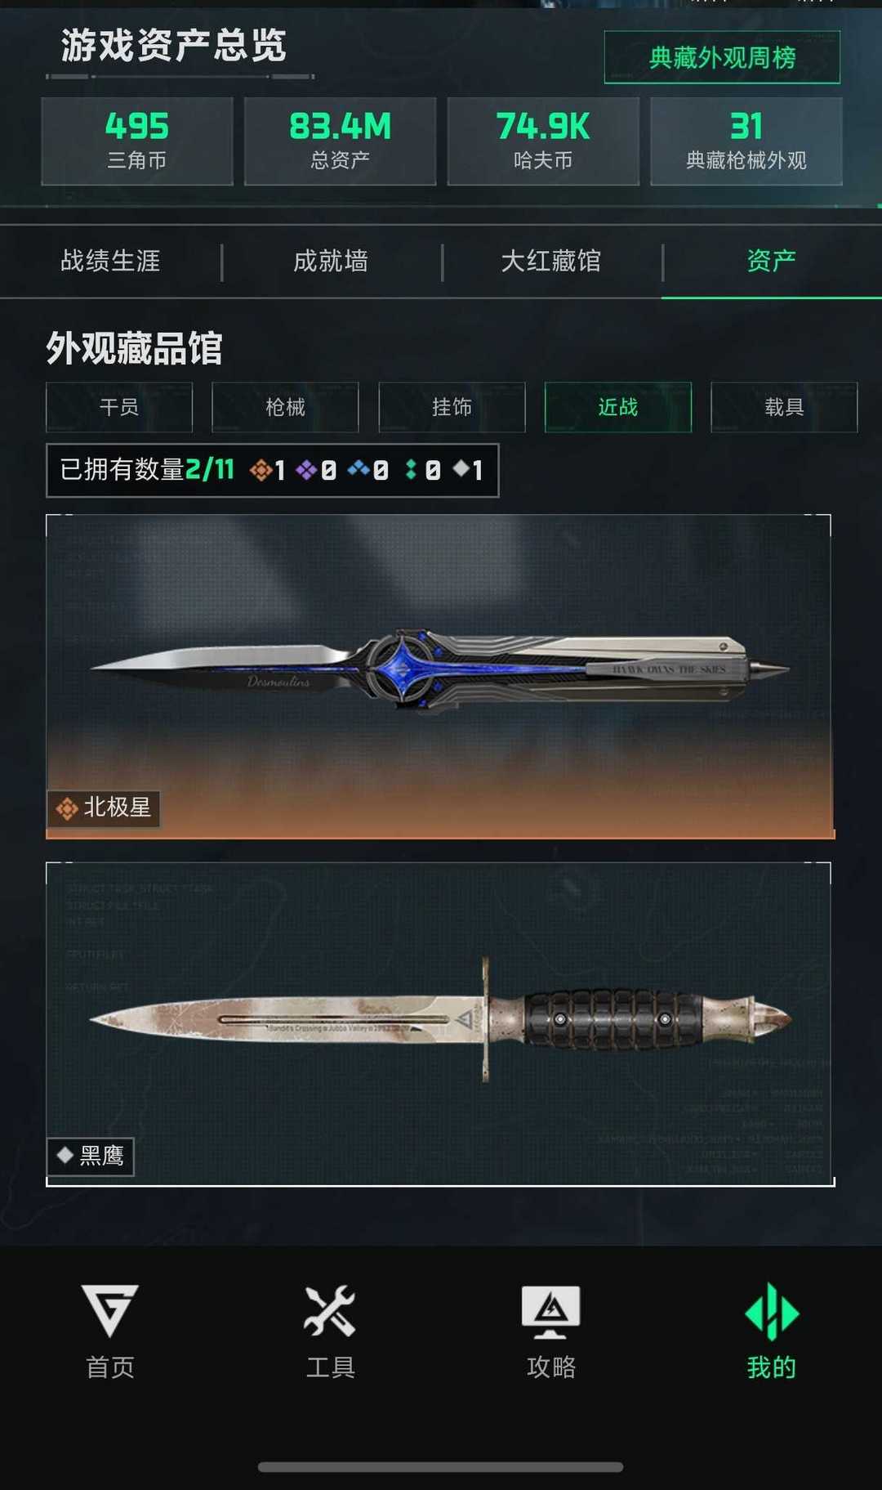Open the 典藏外观周榜 button

pos(722,57)
